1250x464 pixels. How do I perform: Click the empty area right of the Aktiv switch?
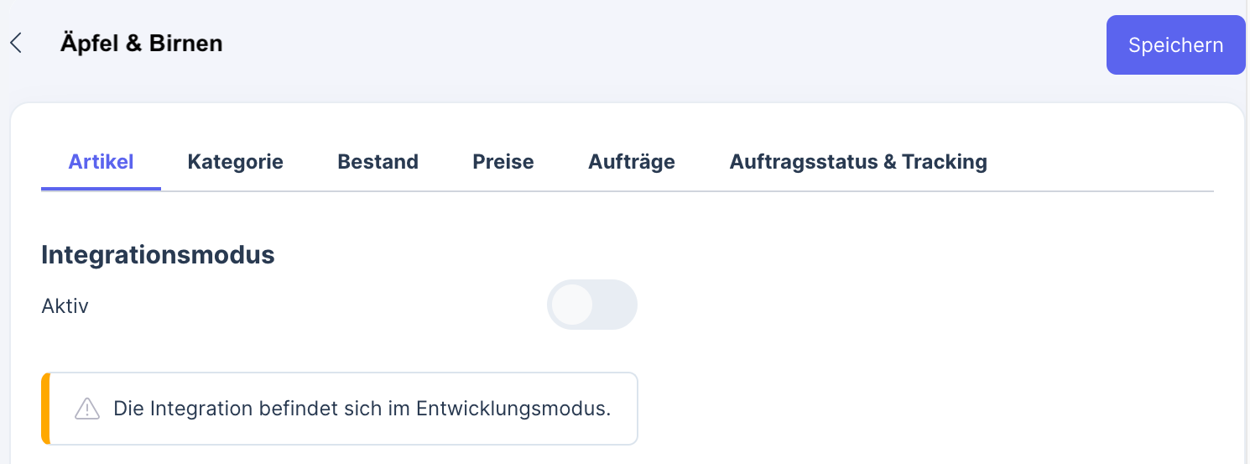839,305
